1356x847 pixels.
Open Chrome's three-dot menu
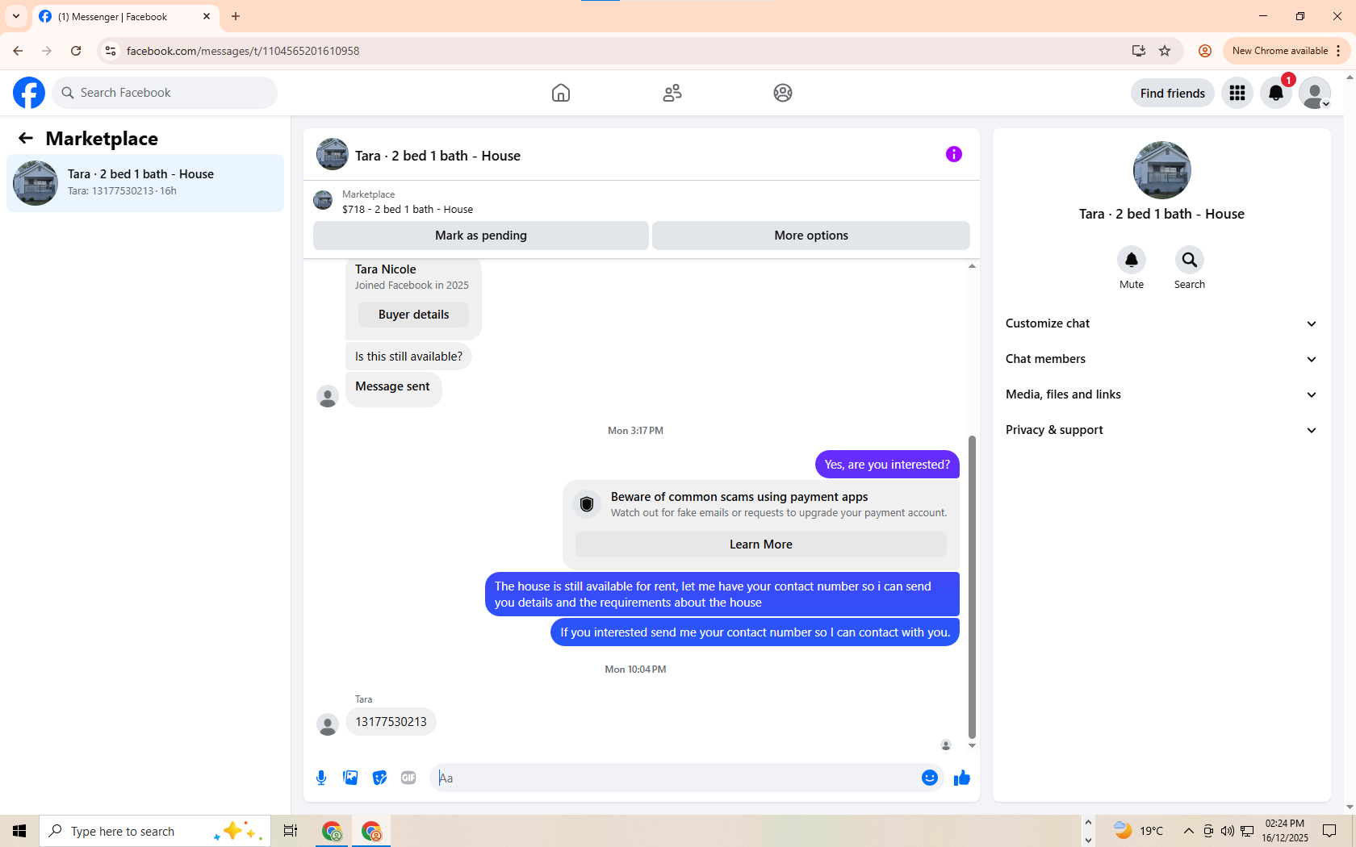[x=1338, y=51]
